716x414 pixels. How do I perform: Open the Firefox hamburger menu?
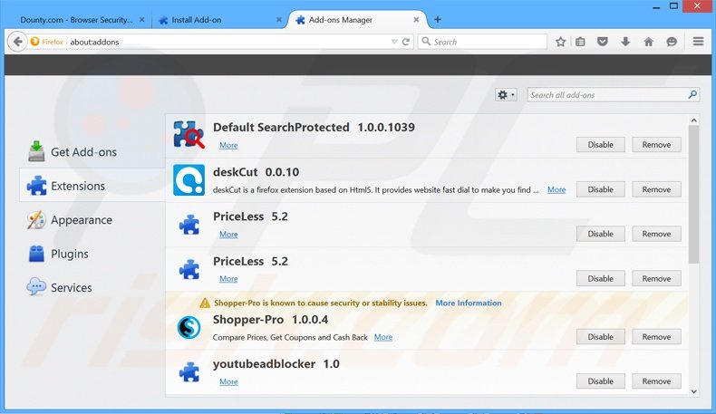point(698,42)
